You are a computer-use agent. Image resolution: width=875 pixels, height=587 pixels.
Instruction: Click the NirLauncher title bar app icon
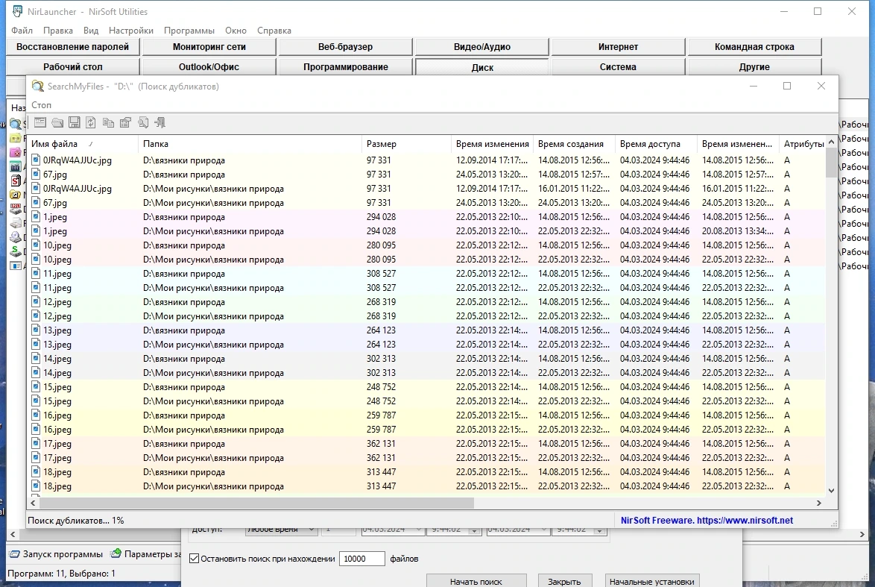pyautogui.click(x=17, y=11)
